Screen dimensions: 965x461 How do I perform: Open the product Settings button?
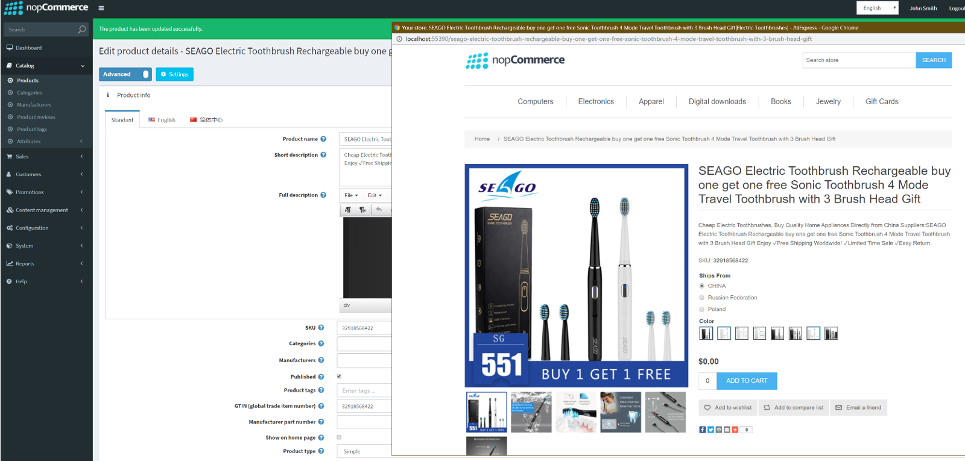click(174, 74)
